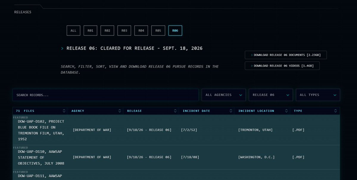Viewport: 357px width, 180px height.
Task: Click the Washington, D.C. location cell
Action: [x=256, y=157]
